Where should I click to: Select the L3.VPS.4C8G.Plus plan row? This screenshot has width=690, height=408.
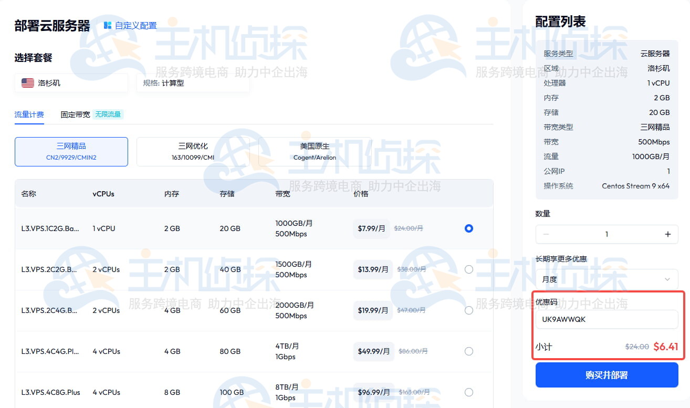point(236,392)
